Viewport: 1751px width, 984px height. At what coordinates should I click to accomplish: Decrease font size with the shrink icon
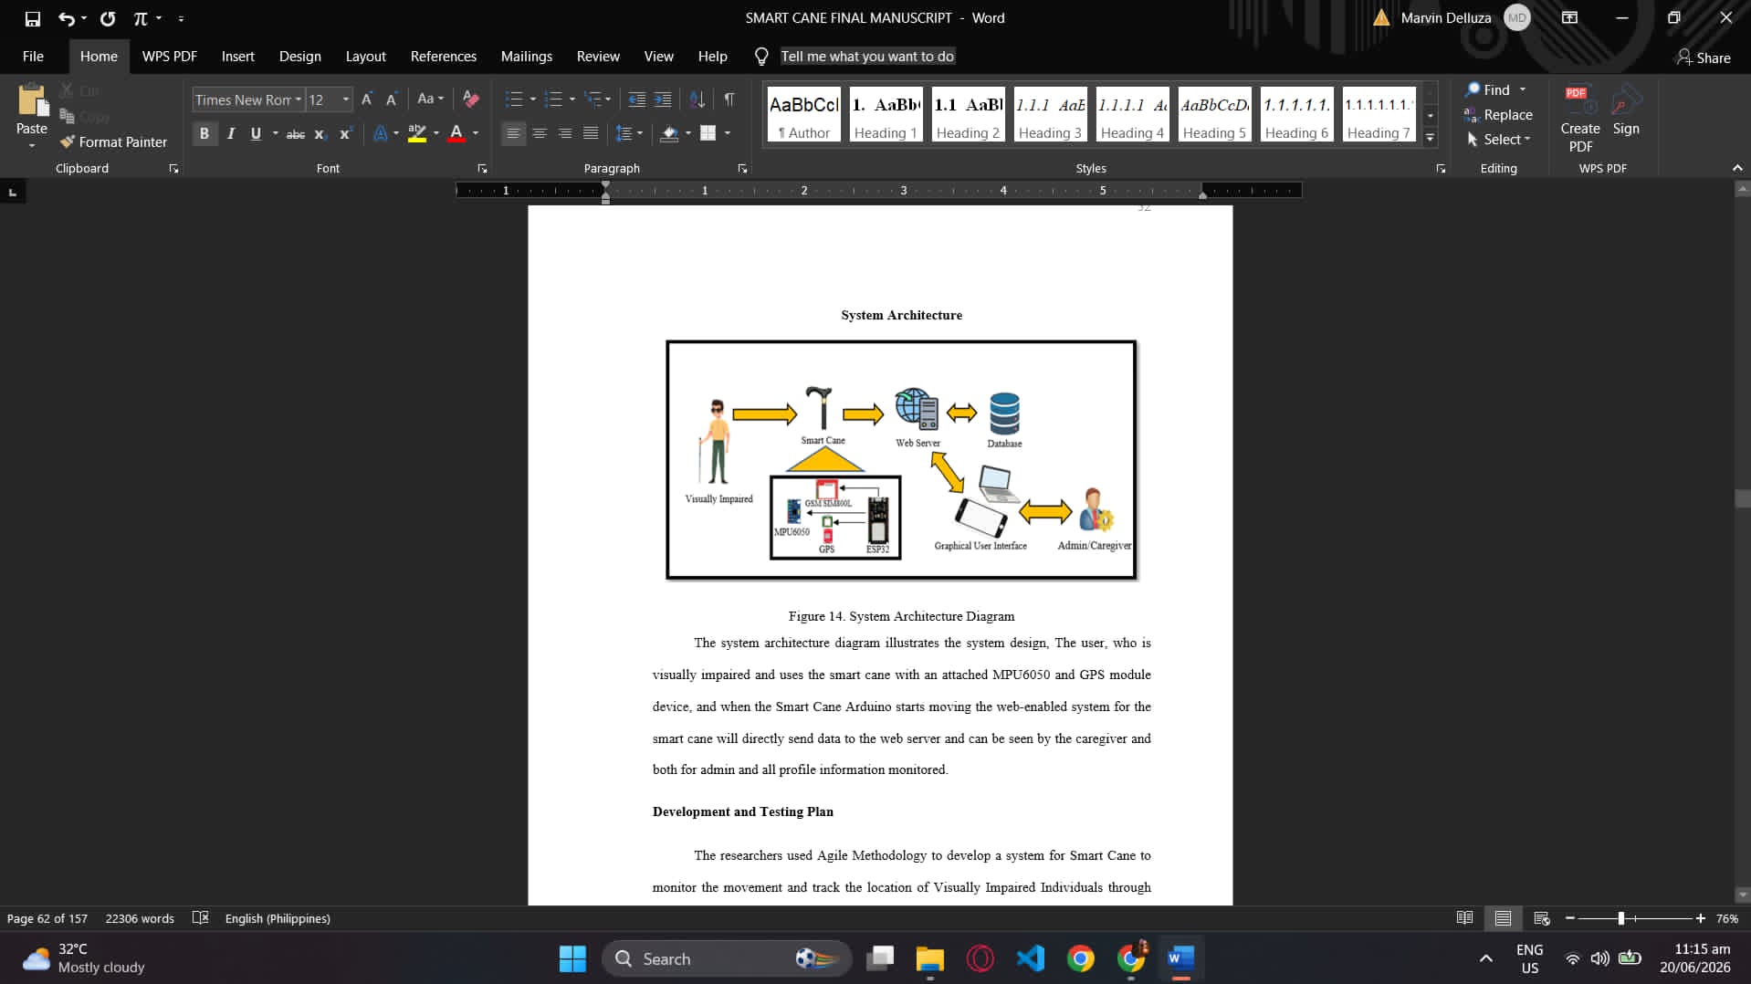pyautogui.click(x=391, y=99)
